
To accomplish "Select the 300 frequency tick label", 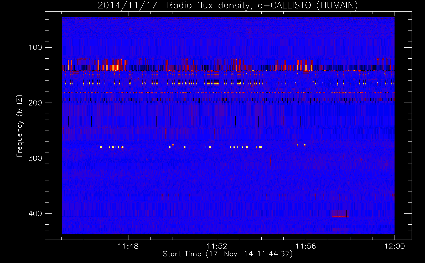I will point(35,158).
